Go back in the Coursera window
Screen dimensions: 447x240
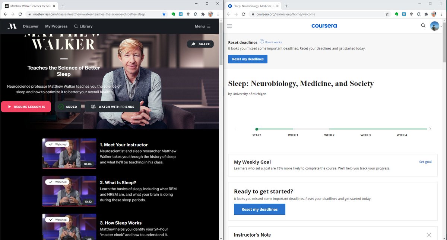coord(229,14)
